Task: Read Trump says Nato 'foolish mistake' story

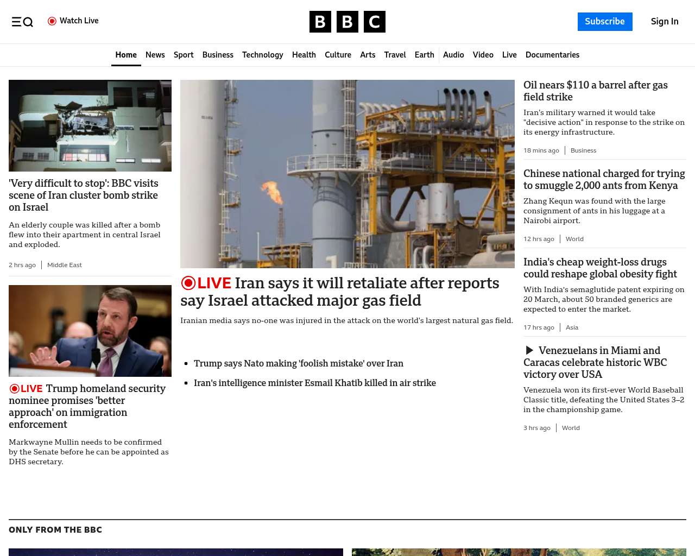Action: pyautogui.click(x=299, y=363)
